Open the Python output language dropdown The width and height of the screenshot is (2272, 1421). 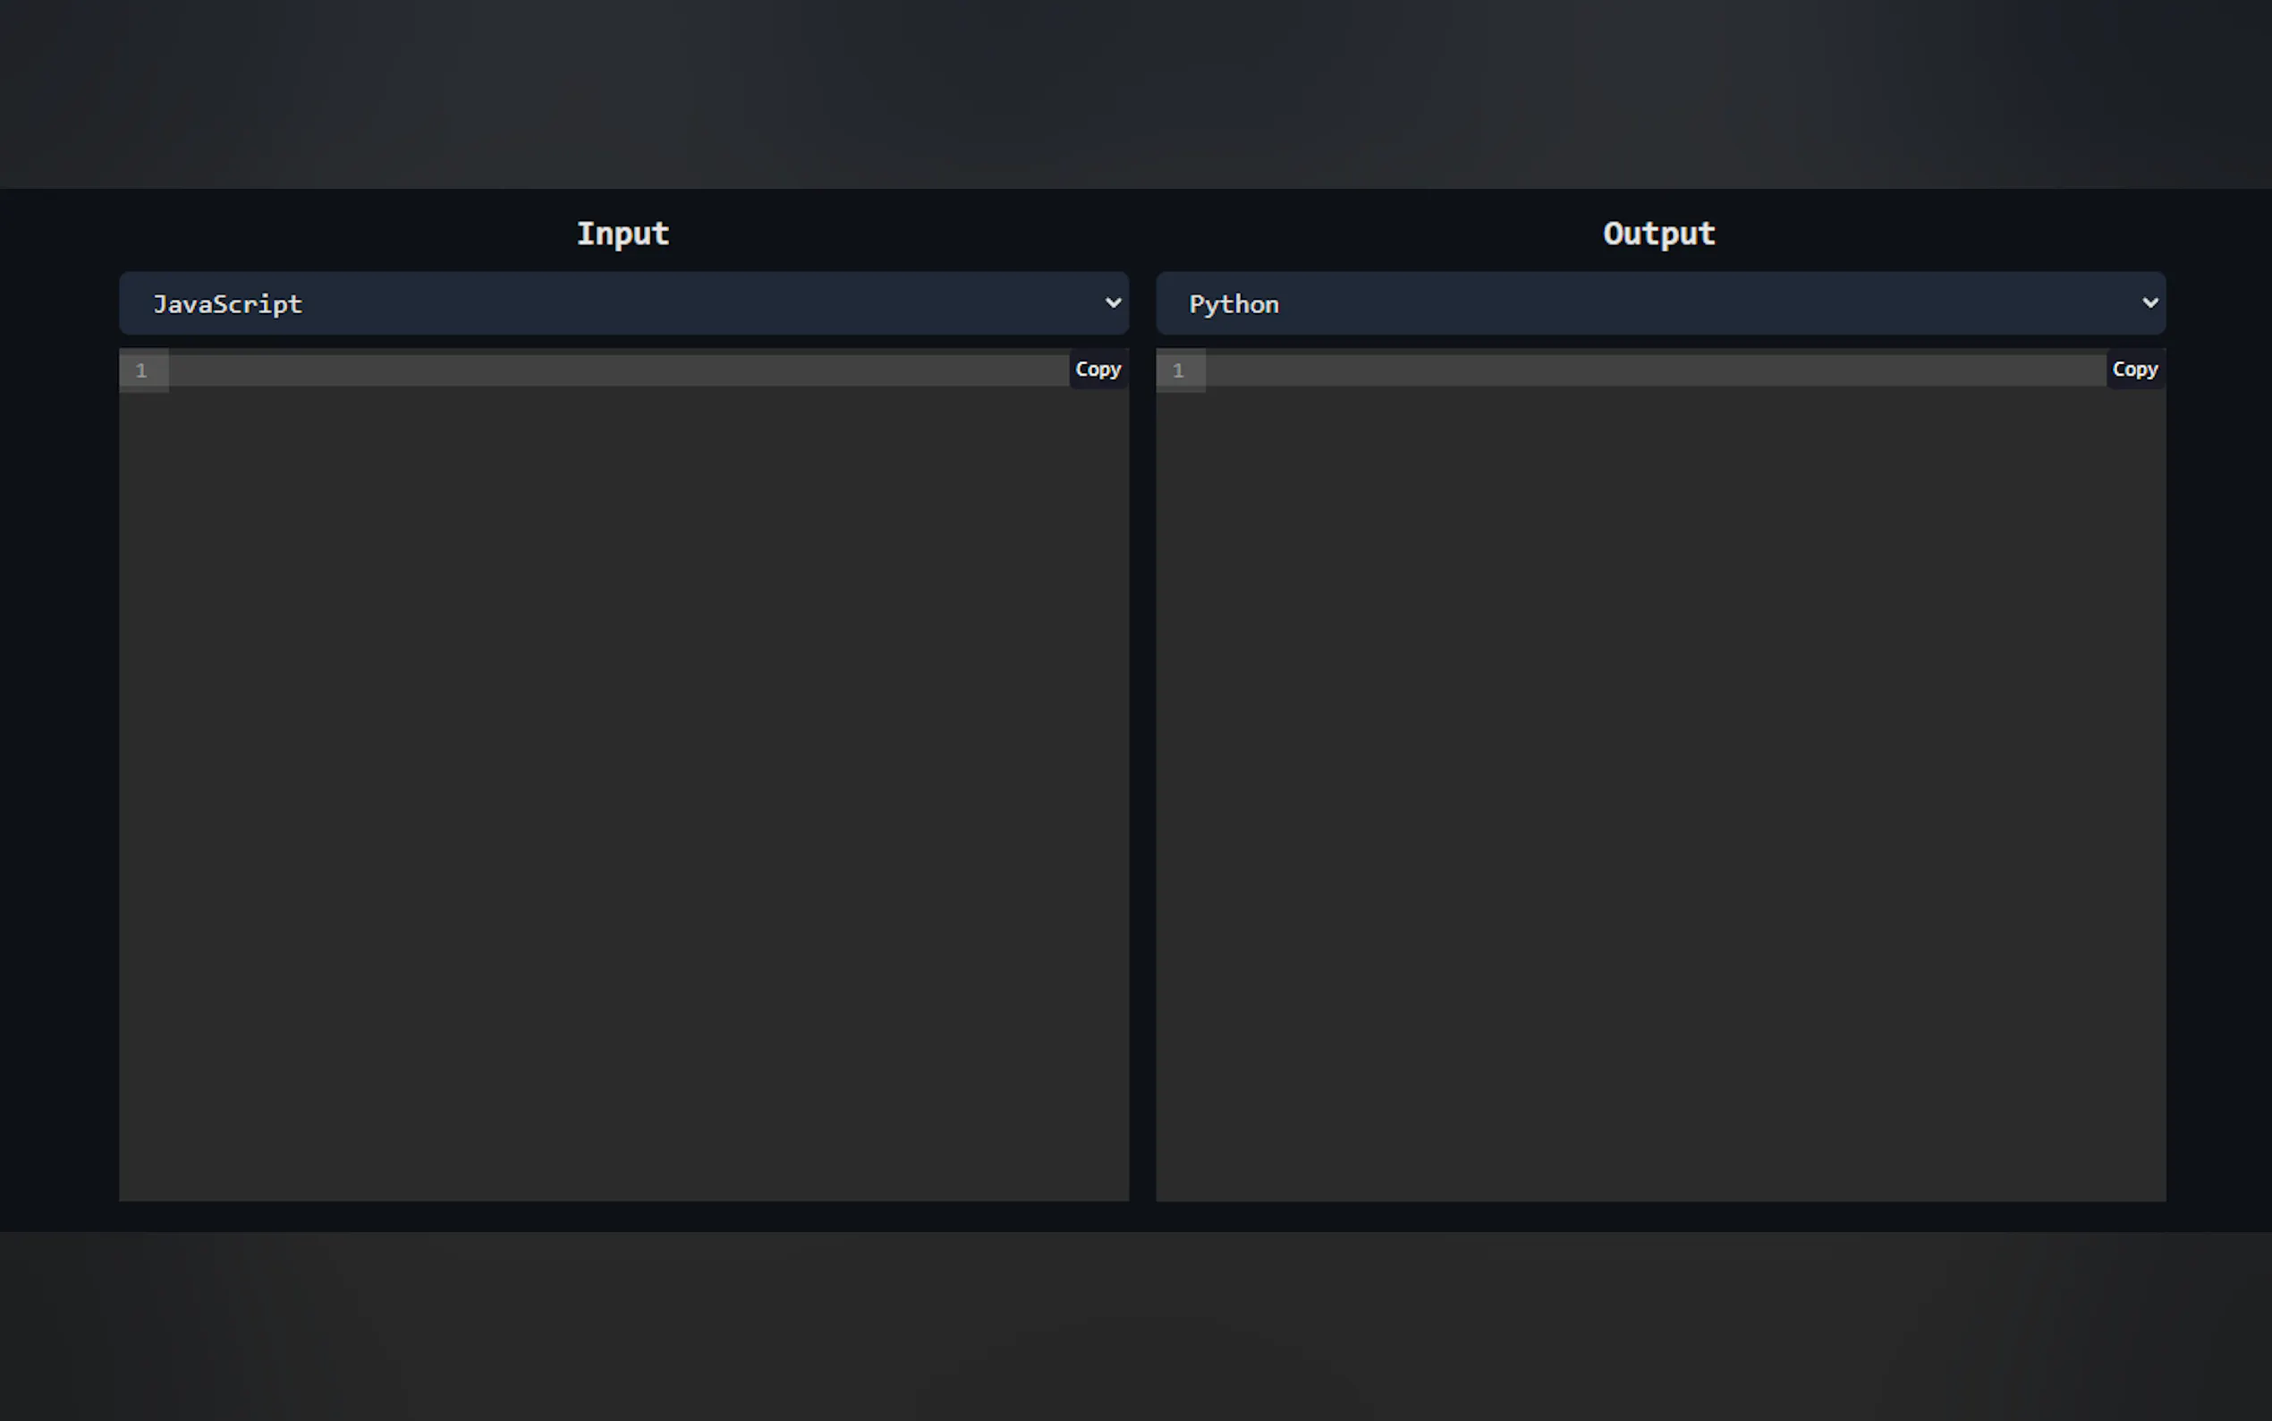pos(1659,303)
